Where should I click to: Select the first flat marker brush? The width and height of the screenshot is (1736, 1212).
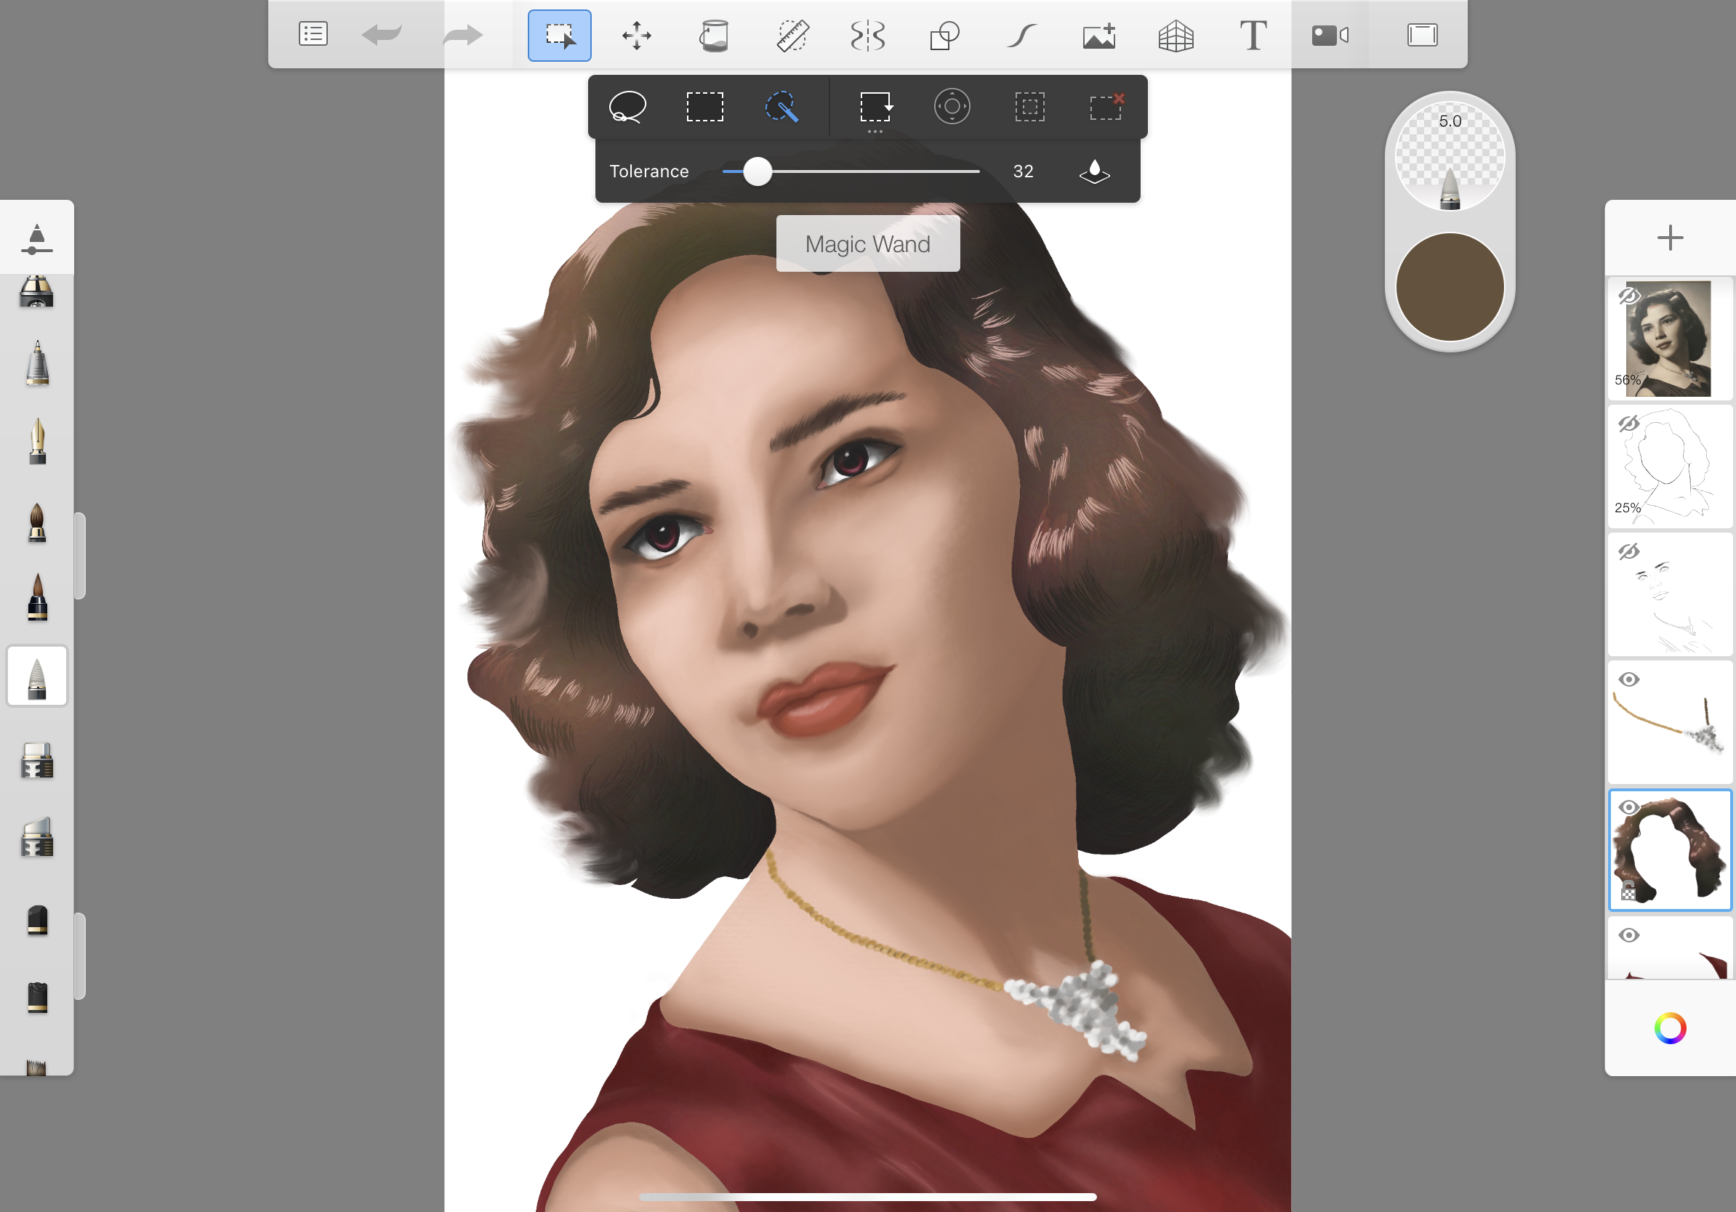click(x=37, y=760)
